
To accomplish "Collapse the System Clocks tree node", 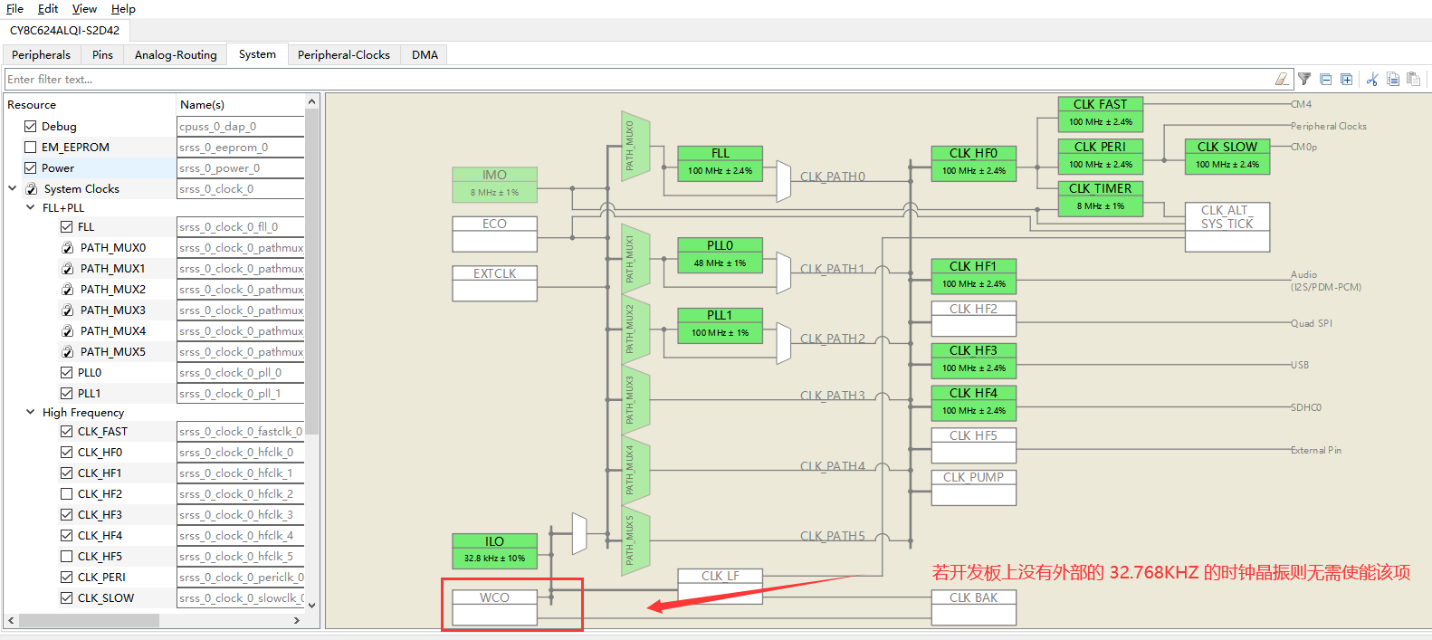I will [x=13, y=189].
